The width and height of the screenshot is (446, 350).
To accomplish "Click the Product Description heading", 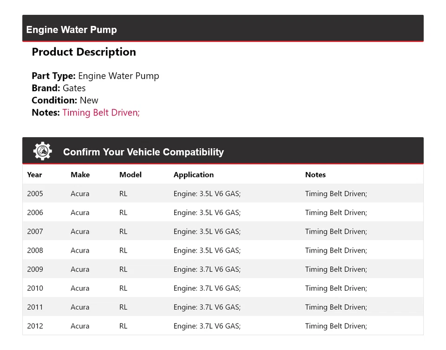I will click(x=84, y=52).
